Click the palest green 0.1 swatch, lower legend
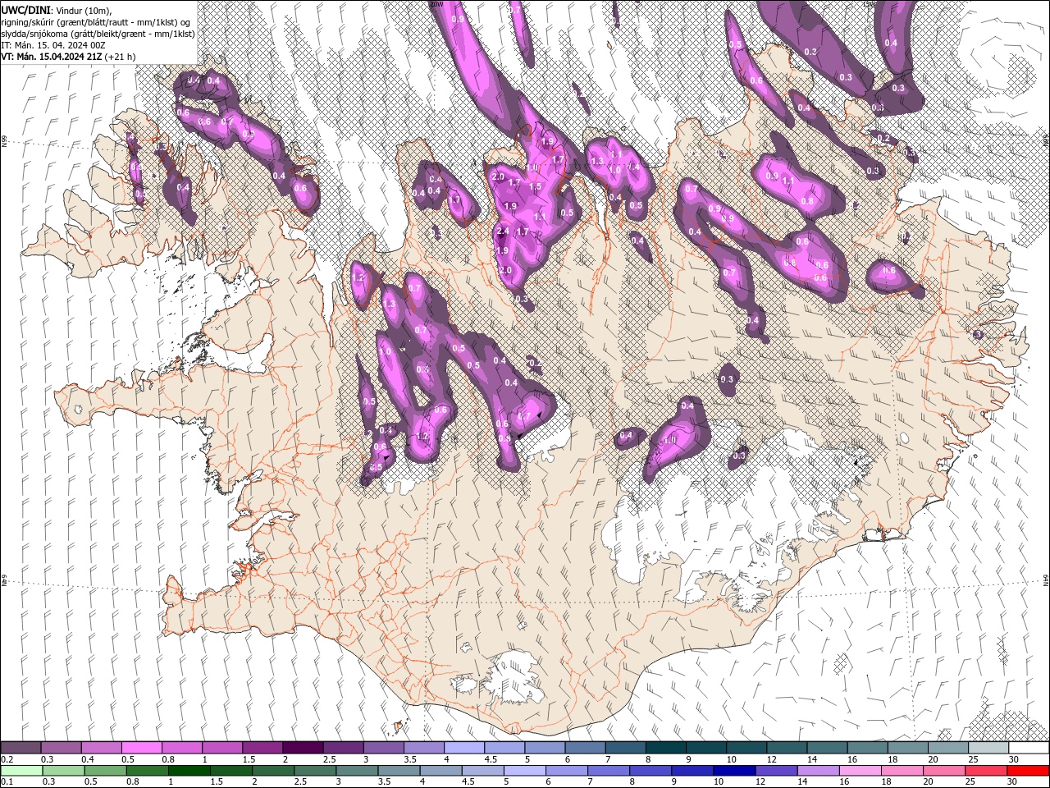Screen dimensions: 1050x788 click(21, 771)
